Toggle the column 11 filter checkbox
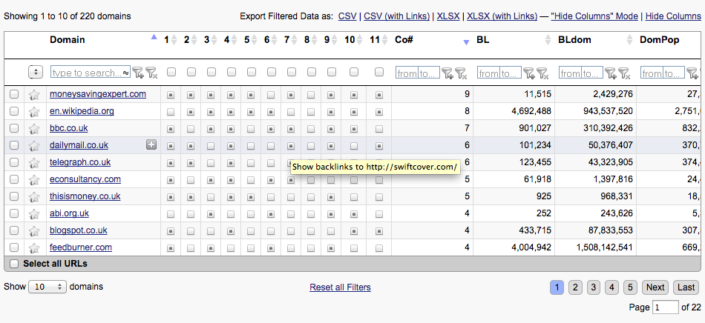This screenshot has height=323, width=705. point(379,72)
